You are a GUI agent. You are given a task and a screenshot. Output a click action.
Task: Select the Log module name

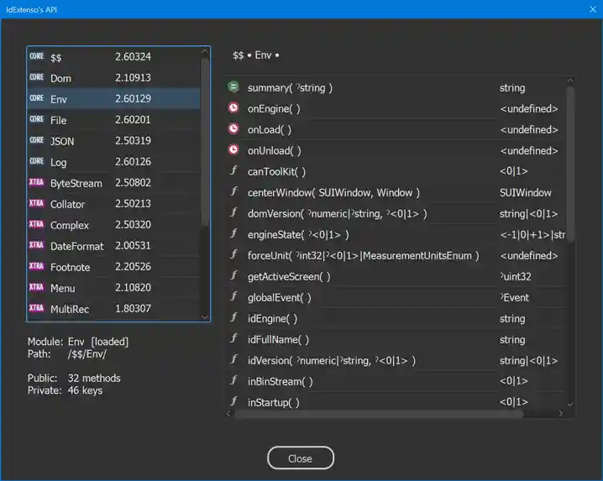click(x=59, y=163)
